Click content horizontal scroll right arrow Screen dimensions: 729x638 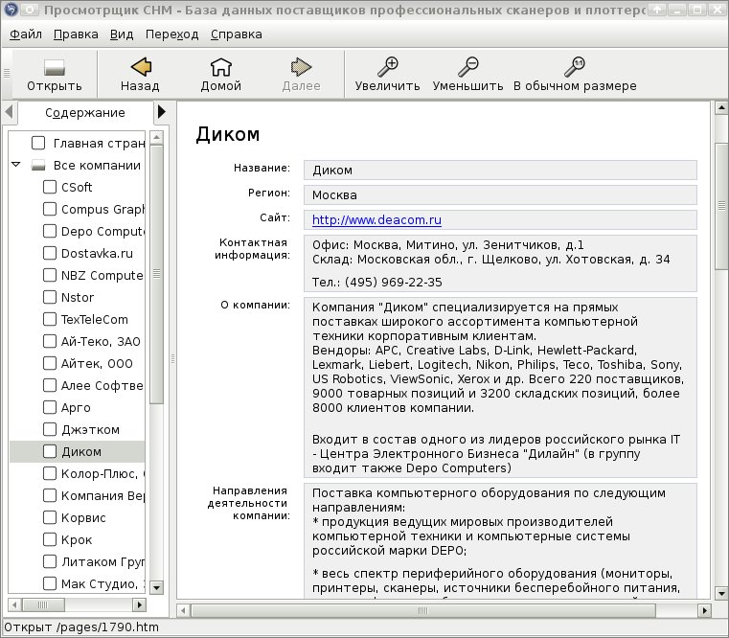pos(704,610)
